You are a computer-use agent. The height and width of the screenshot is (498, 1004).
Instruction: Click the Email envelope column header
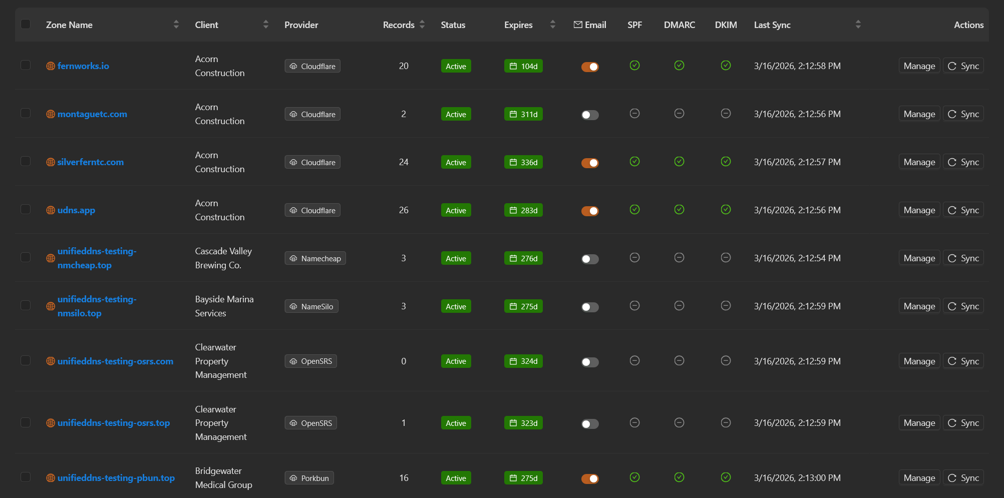pos(589,25)
